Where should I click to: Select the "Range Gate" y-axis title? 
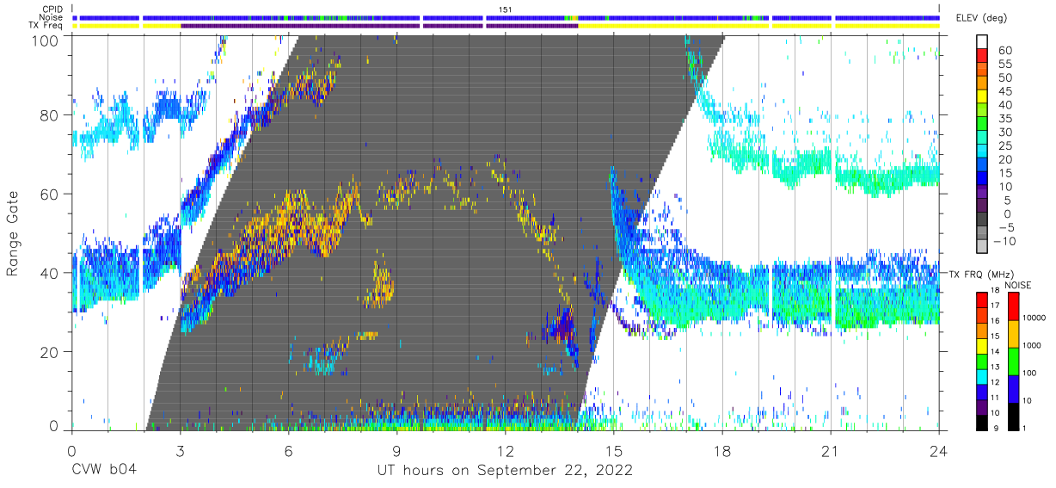pyautogui.click(x=13, y=233)
